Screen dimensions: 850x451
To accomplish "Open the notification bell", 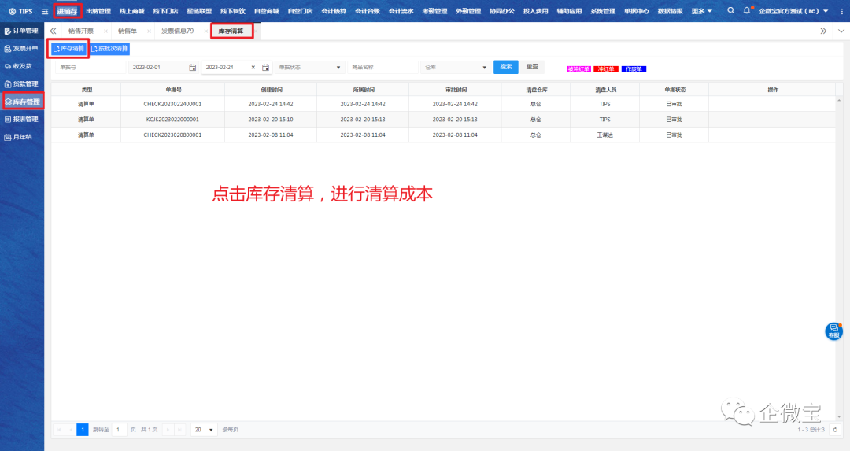I will click(x=747, y=11).
